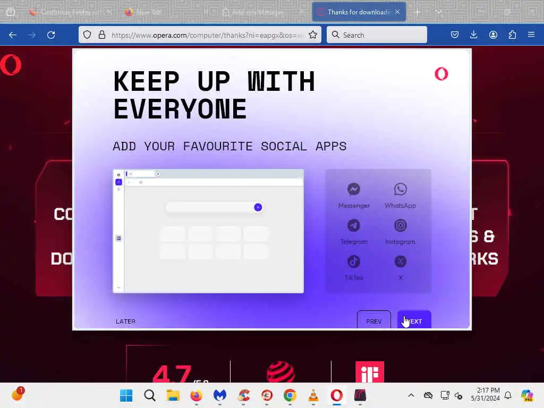Launch File Explorer from the taskbar
The height and width of the screenshot is (408, 544).
point(173,395)
